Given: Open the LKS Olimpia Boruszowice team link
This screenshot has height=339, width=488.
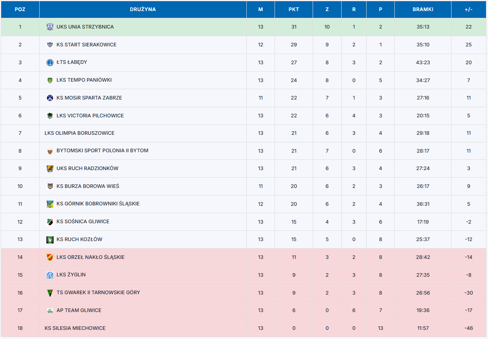Looking at the screenshot, I should click(79, 133).
